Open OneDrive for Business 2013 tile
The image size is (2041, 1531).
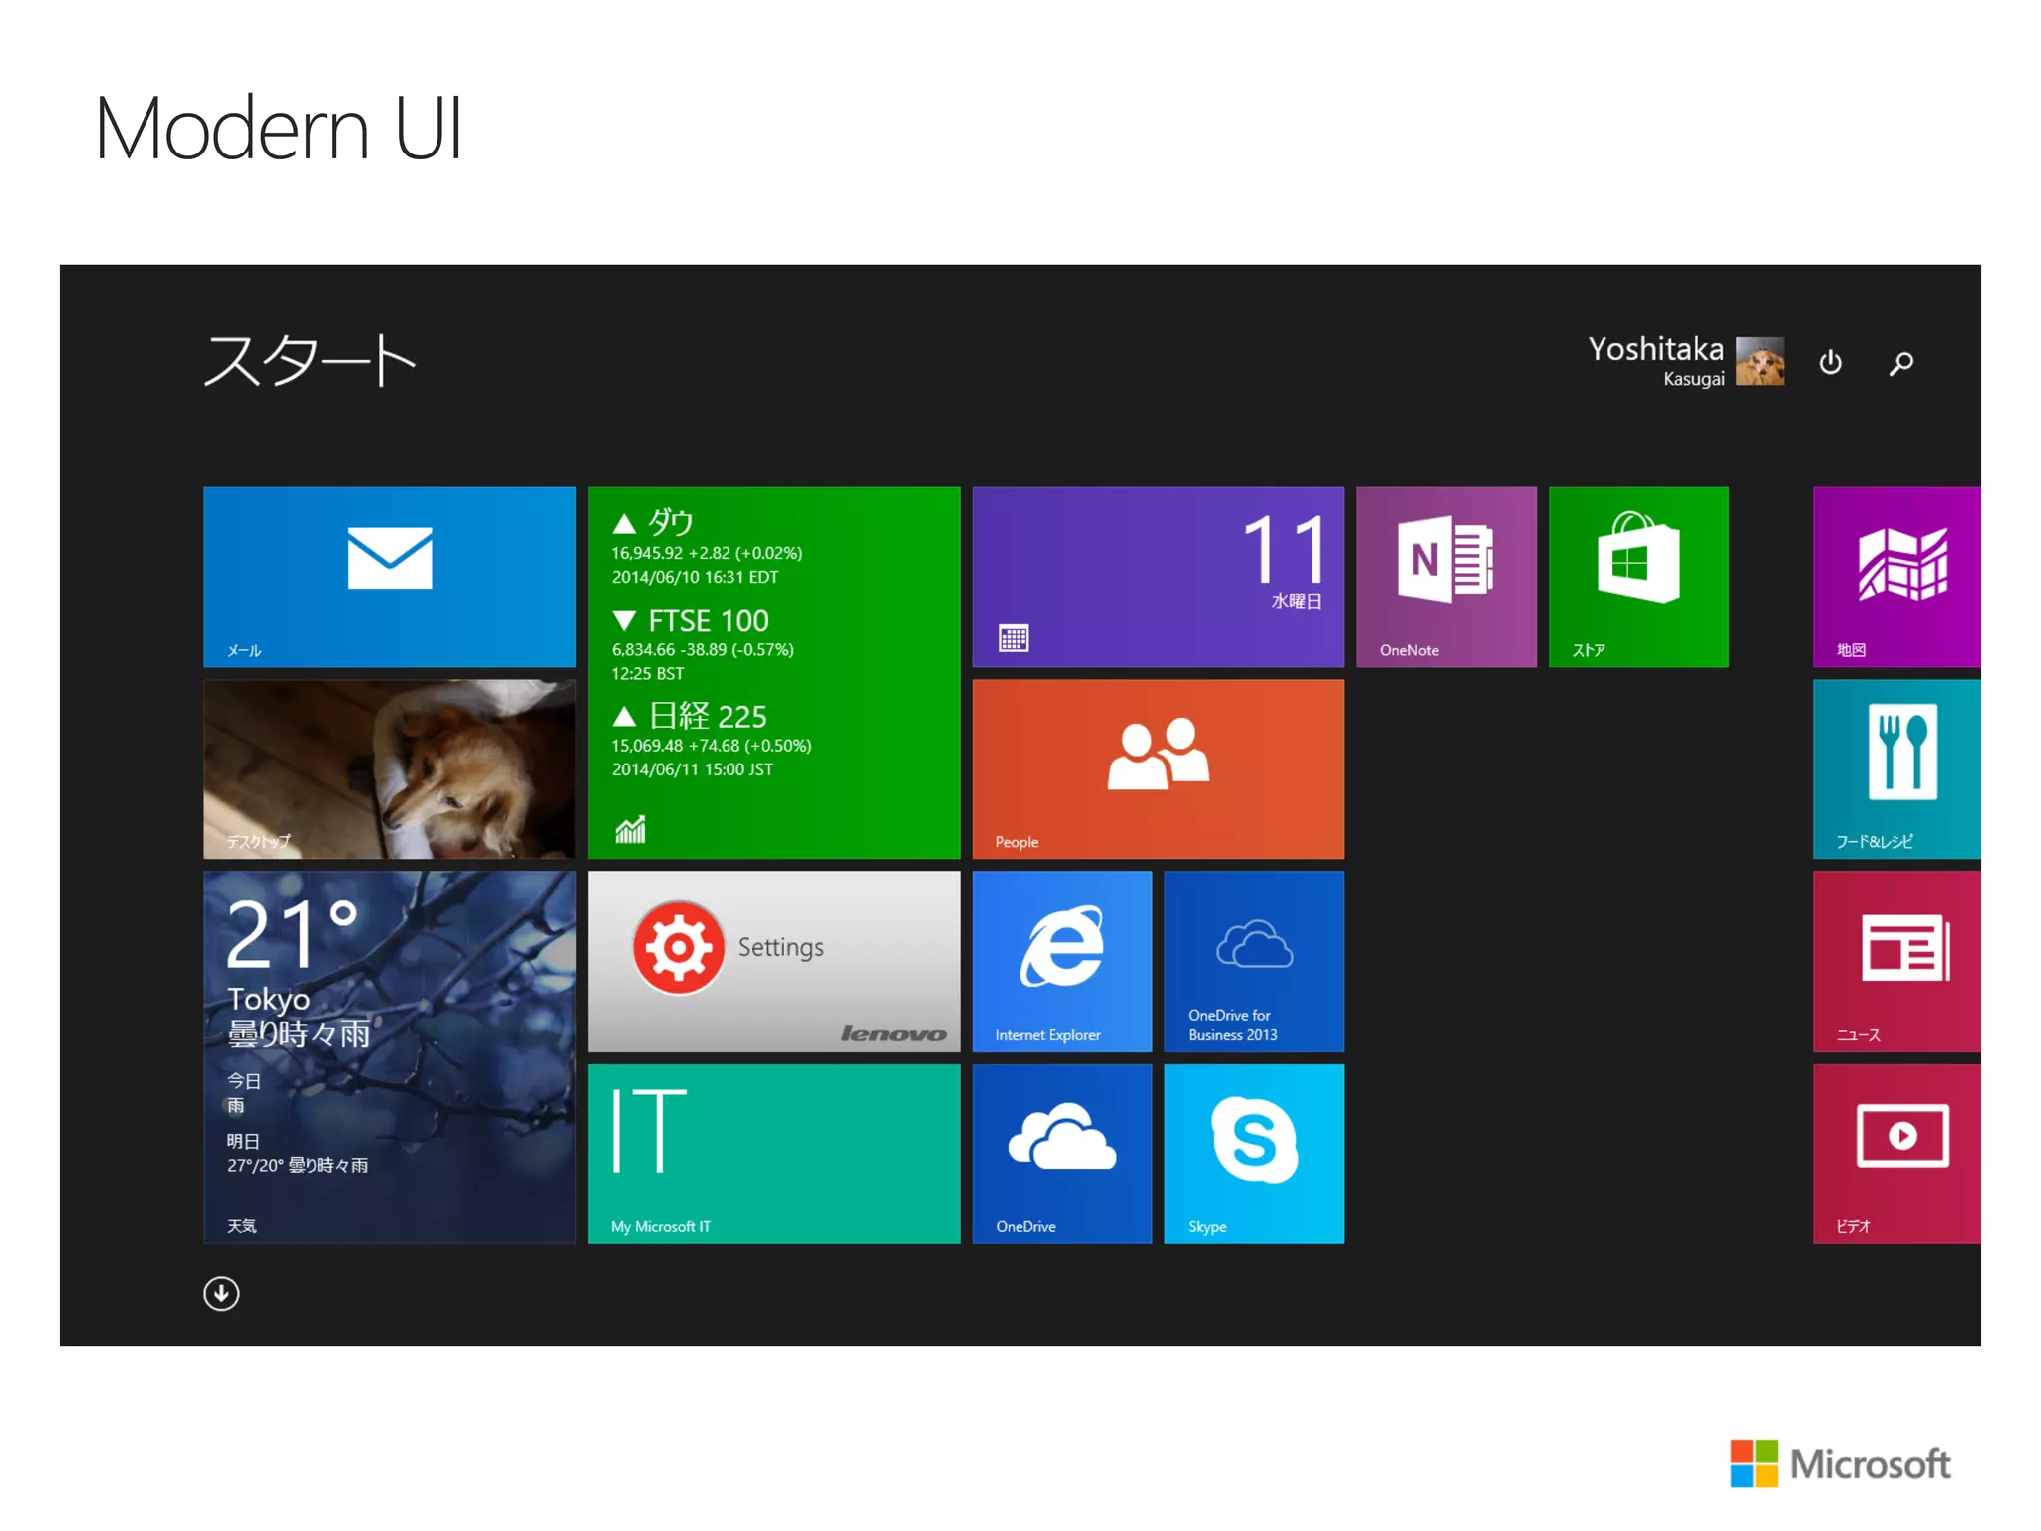(x=1255, y=961)
